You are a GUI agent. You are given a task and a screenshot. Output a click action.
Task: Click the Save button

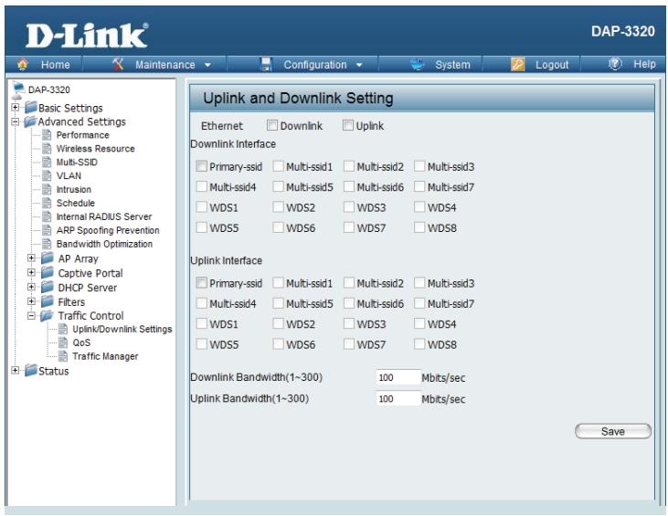613,431
